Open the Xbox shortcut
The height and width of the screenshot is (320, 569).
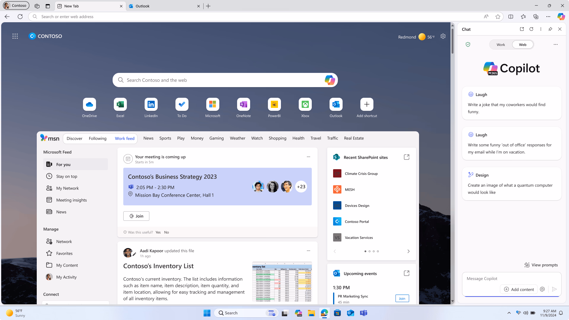(305, 104)
